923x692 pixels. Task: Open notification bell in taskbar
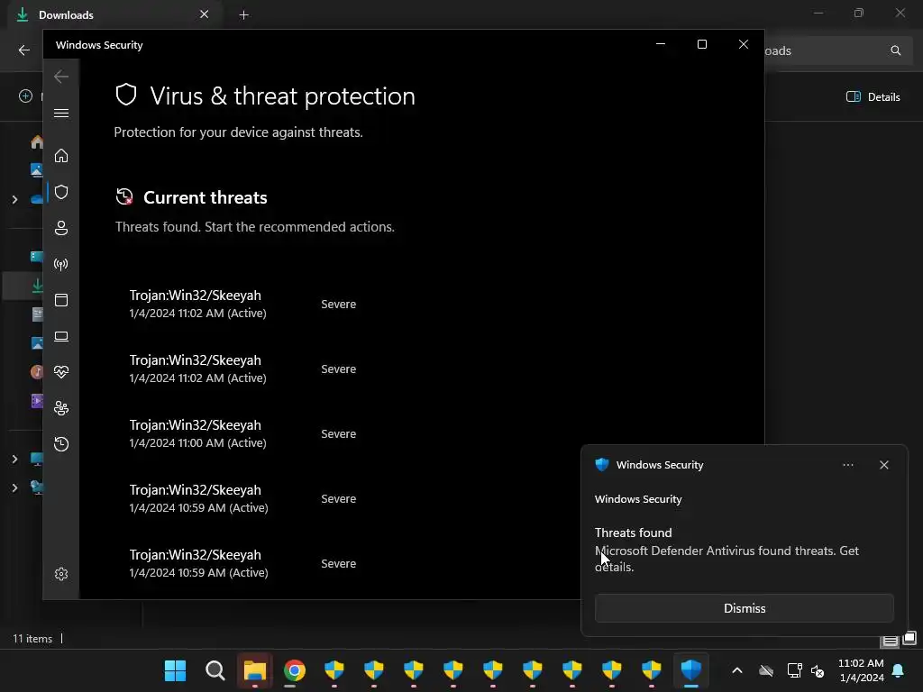tap(899, 670)
